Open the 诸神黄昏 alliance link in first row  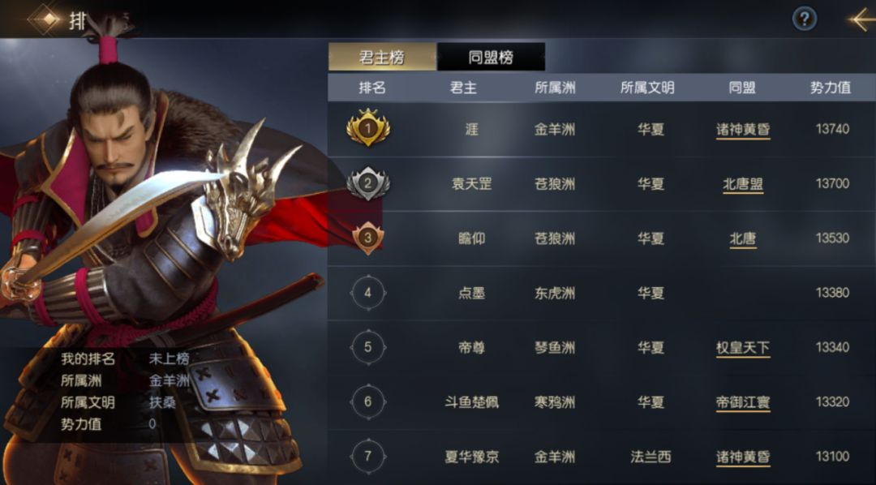(x=743, y=130)
